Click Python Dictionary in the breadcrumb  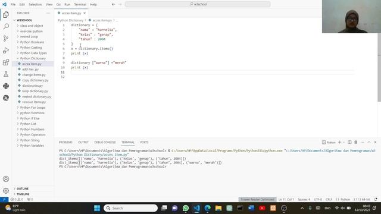point(70,20)
